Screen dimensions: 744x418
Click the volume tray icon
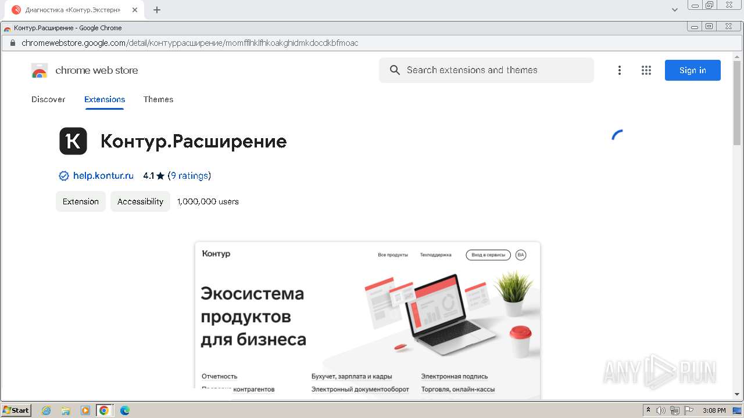click(x=661, y=410)
